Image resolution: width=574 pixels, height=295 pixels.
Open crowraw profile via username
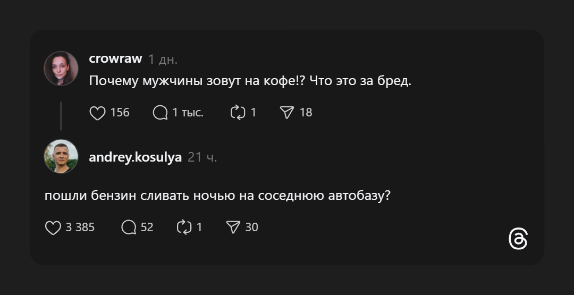coord(115,59)
